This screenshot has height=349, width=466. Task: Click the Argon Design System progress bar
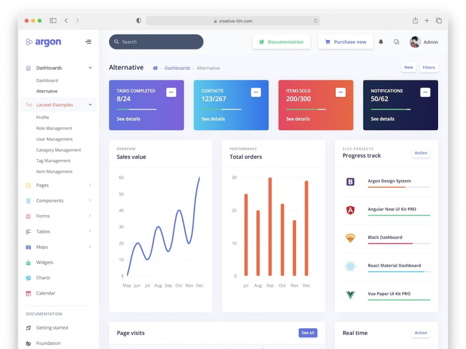point(399,187)
